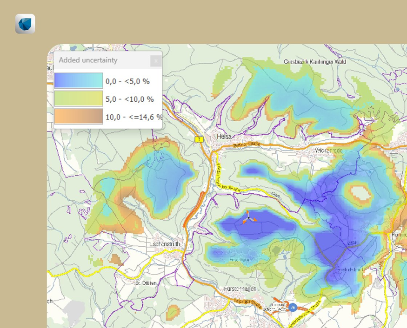407x328 pixels.
Task: Click the 0,0 - <5,0 % legend label
Action: coord(127,81)
